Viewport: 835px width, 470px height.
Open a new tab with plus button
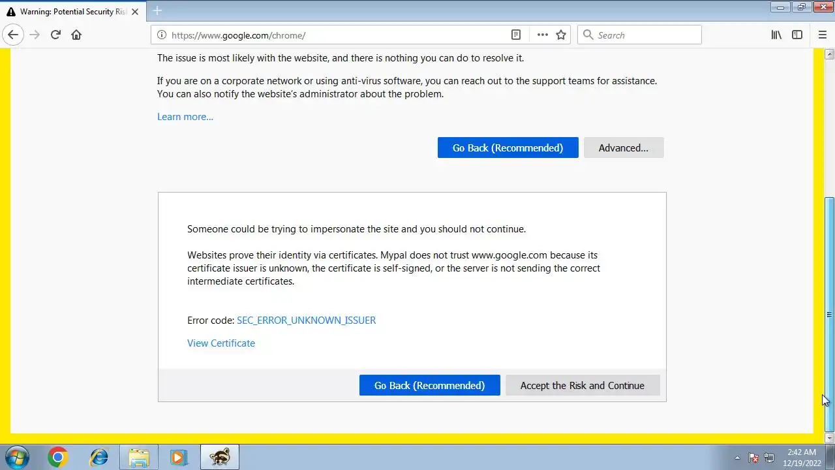(x=157, y=10)
